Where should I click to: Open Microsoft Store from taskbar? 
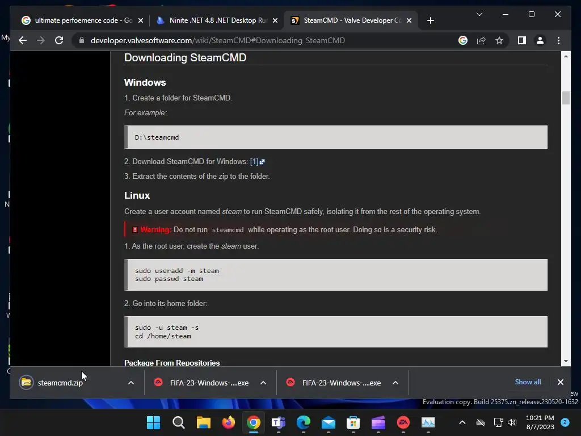[353, 422]
